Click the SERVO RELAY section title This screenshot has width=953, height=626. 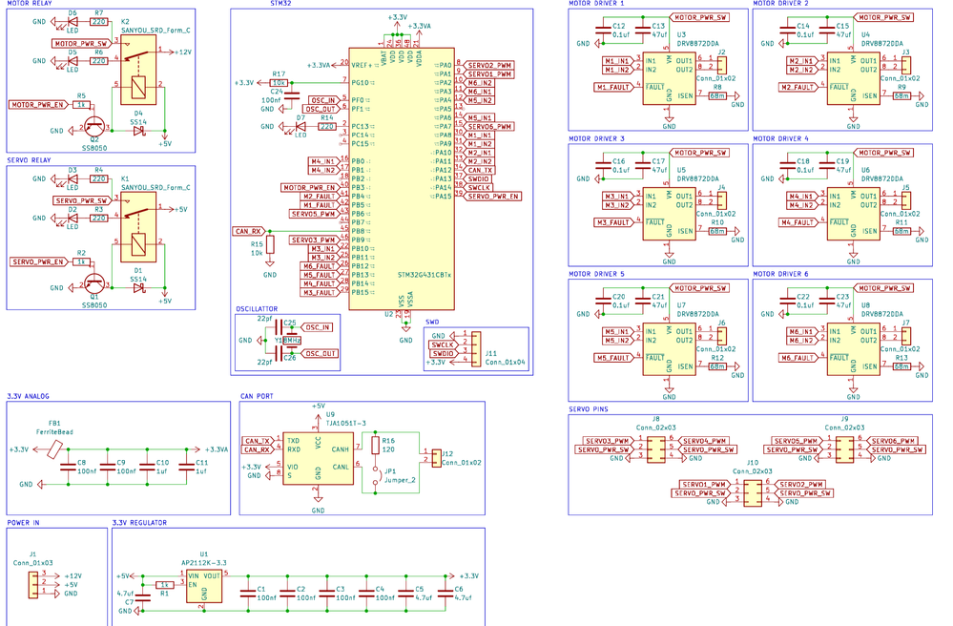(x=30, y=160)
